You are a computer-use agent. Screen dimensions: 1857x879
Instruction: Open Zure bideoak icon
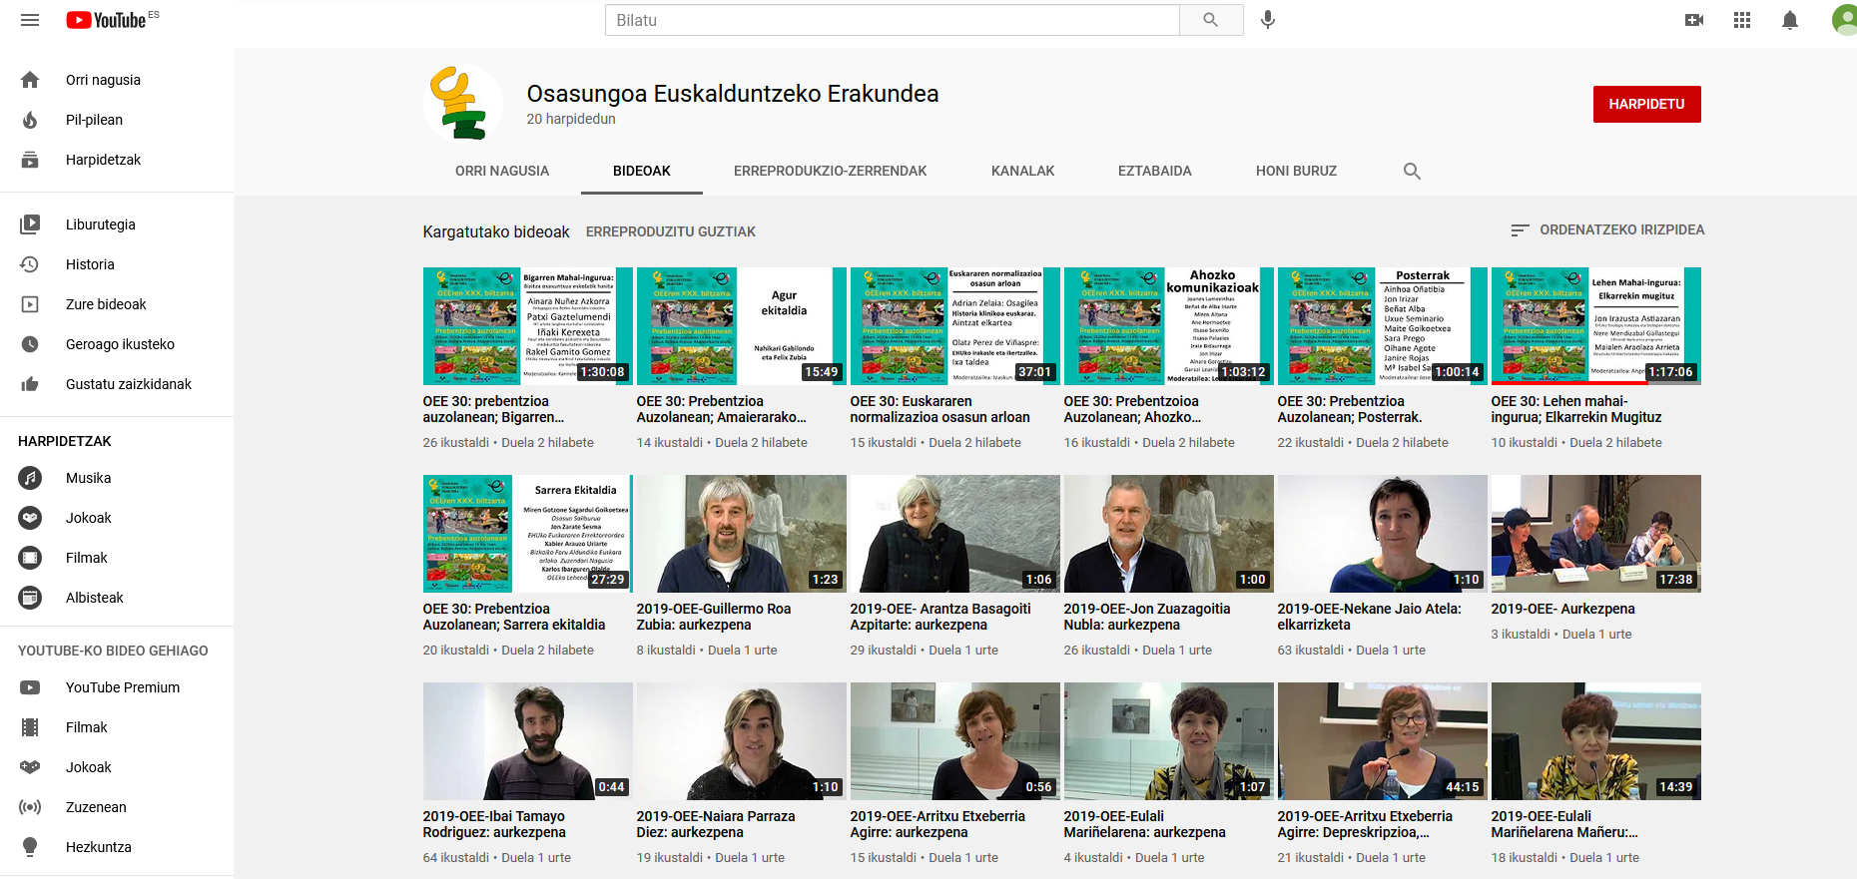point(30,304)
